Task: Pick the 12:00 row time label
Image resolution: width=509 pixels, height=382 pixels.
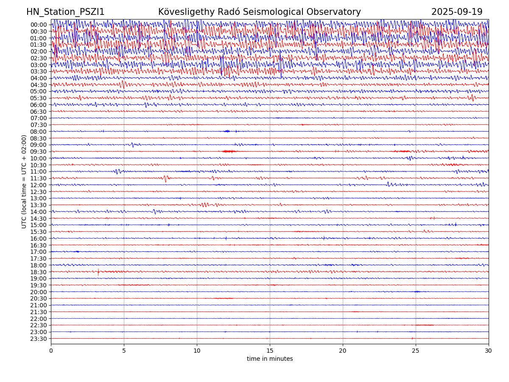Action: [x=39, y=185]
